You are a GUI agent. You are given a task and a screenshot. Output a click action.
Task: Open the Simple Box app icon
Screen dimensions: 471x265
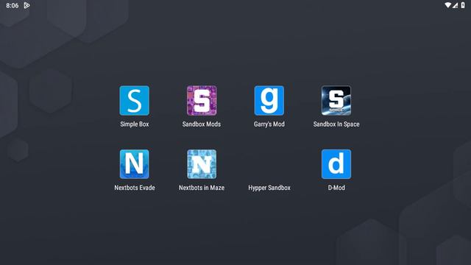(134, 101)
